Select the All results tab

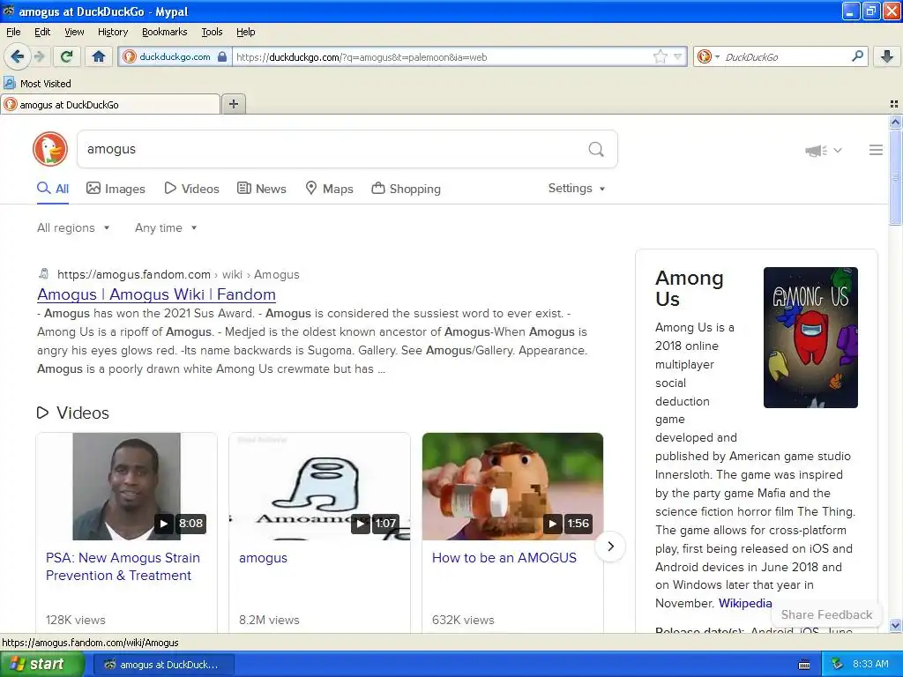[53, 189]
